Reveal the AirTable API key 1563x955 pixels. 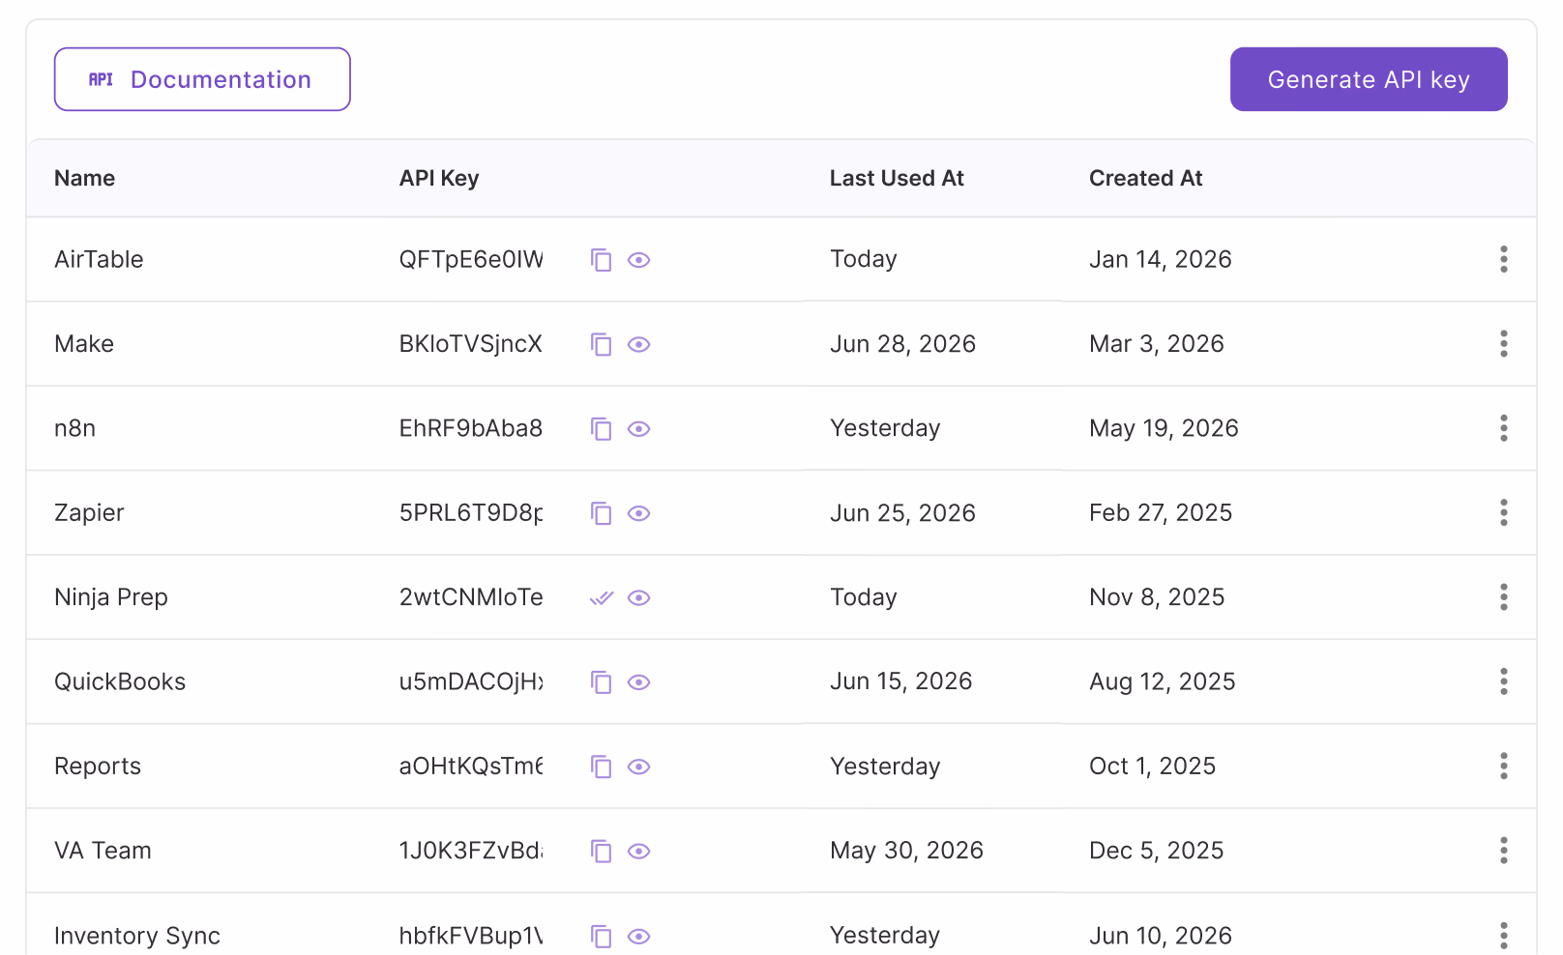click(x=638, y=260)
